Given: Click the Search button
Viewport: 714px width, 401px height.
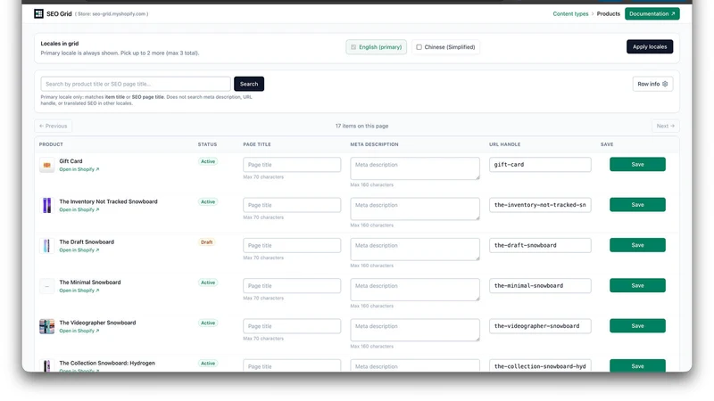Looking at the screenshot, I should click(x=249, y=84).
